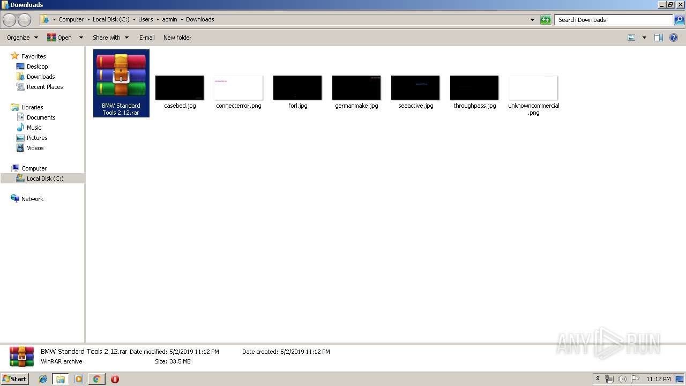Expand the view options dropdown arrow
The width and height of the screenshot is (686, 386).
pyautogui.click(x=644, y=38)
